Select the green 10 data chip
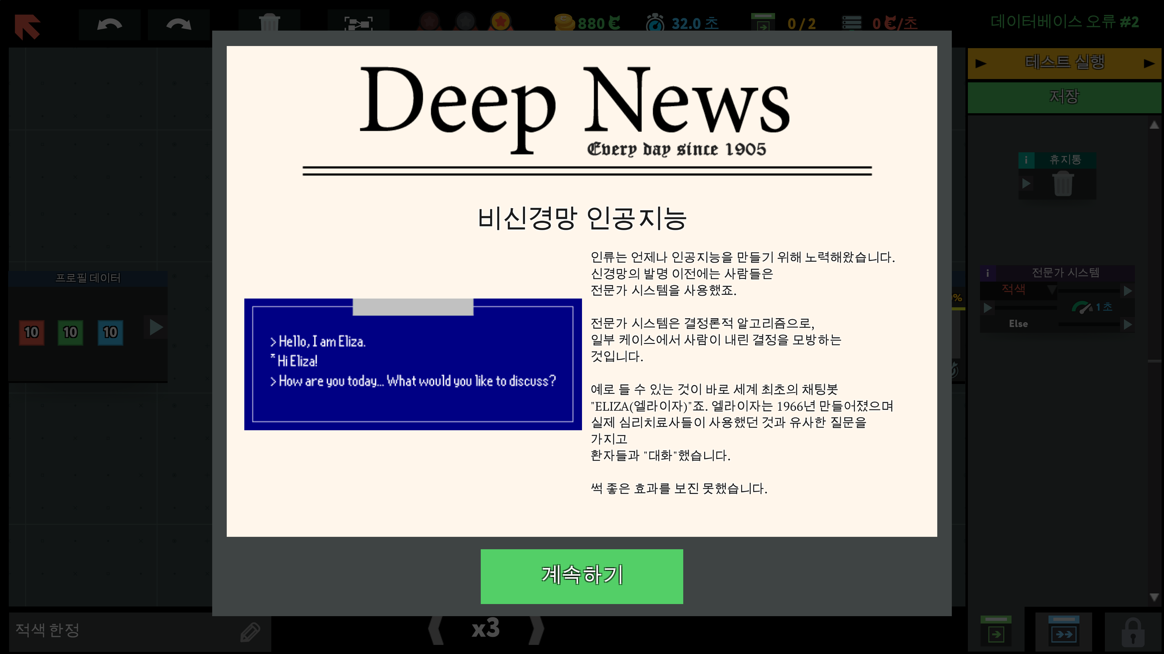Image resolution: width=1164 pixels, height=654 pixels. coord(71,333)
